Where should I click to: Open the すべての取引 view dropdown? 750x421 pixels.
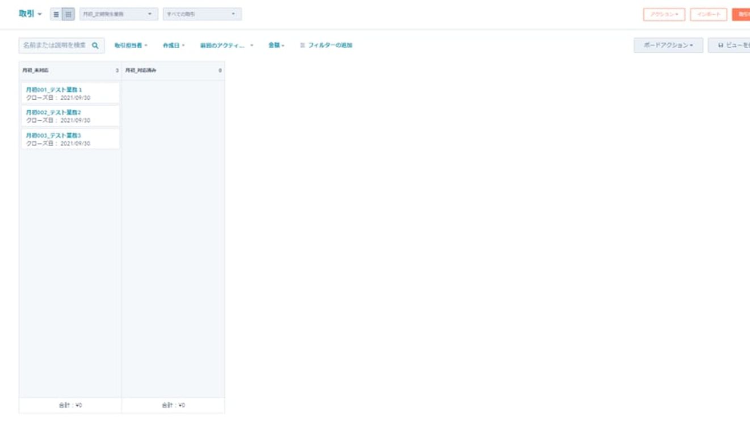[x=202, y=14]
